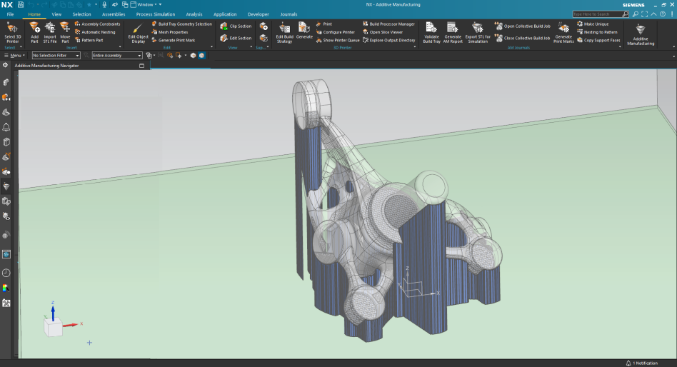Toggle the Clip Section view
Viewport: 677px width, 367px height.
click(236, 26)
